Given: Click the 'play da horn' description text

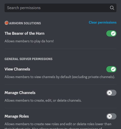Looking at the screenshot, I should tap(29, 41).
